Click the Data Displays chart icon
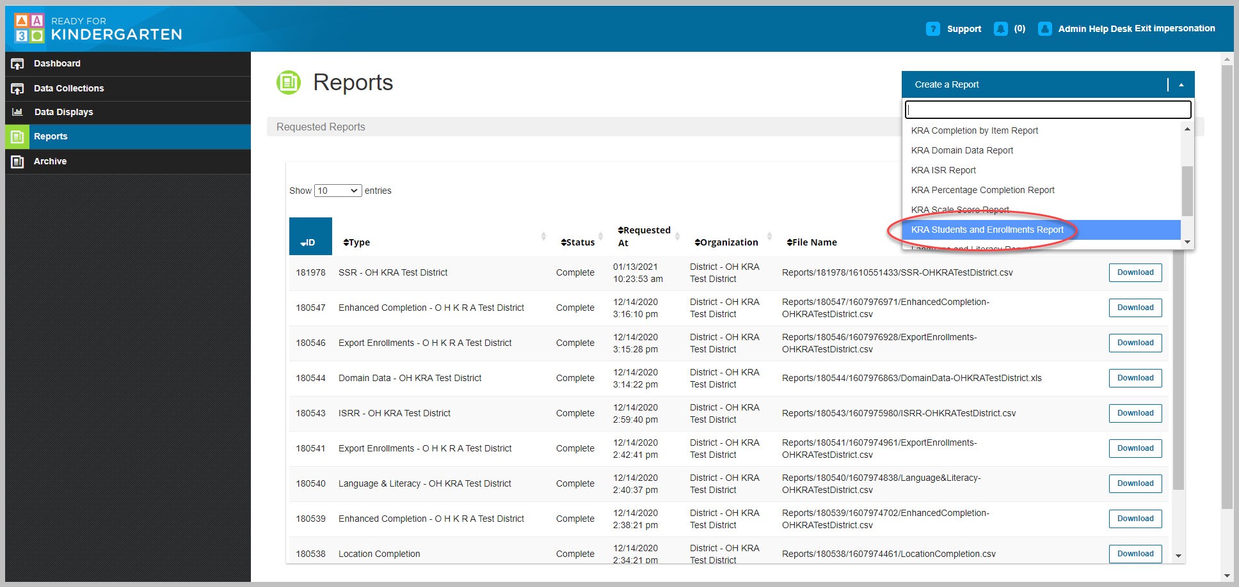Screen dimensions: 1239x587 [17, 112]
